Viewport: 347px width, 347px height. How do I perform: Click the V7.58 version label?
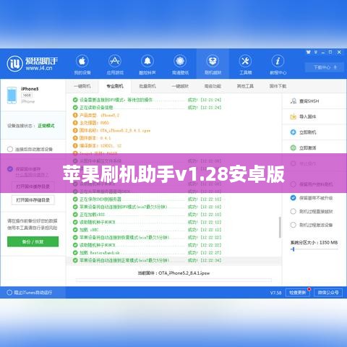[x=275, y=293]
